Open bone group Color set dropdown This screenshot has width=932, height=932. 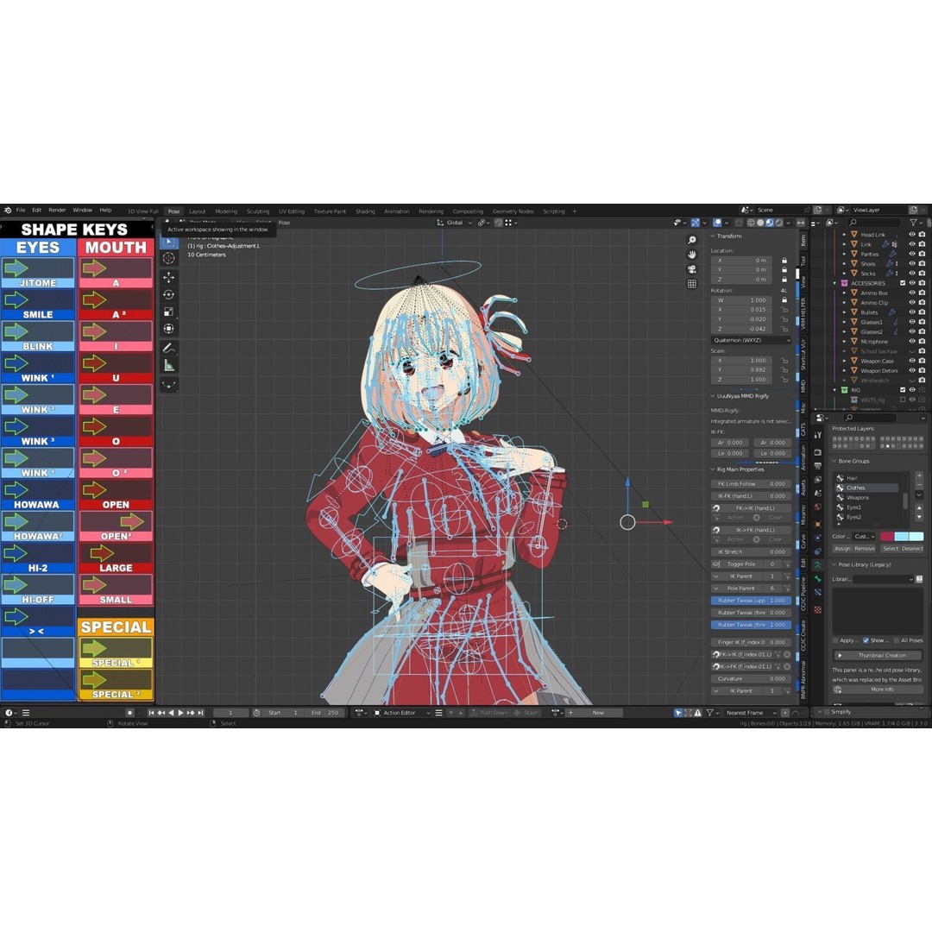coord(865,536)
